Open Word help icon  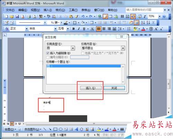tap(164, 17)
